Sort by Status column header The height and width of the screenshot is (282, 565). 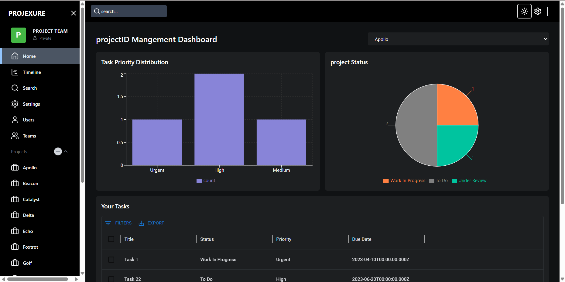(207, 239)
